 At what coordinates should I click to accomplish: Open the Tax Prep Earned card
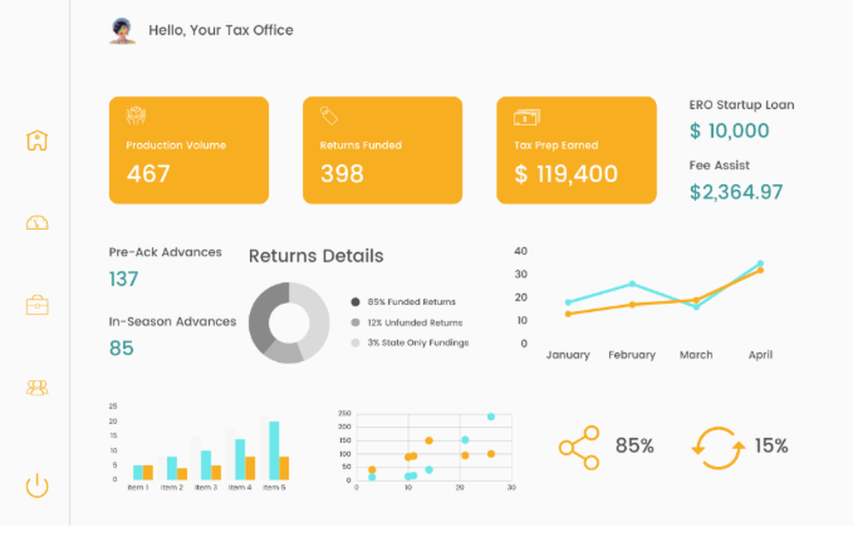pyautogui.click(x=576, y=150)
